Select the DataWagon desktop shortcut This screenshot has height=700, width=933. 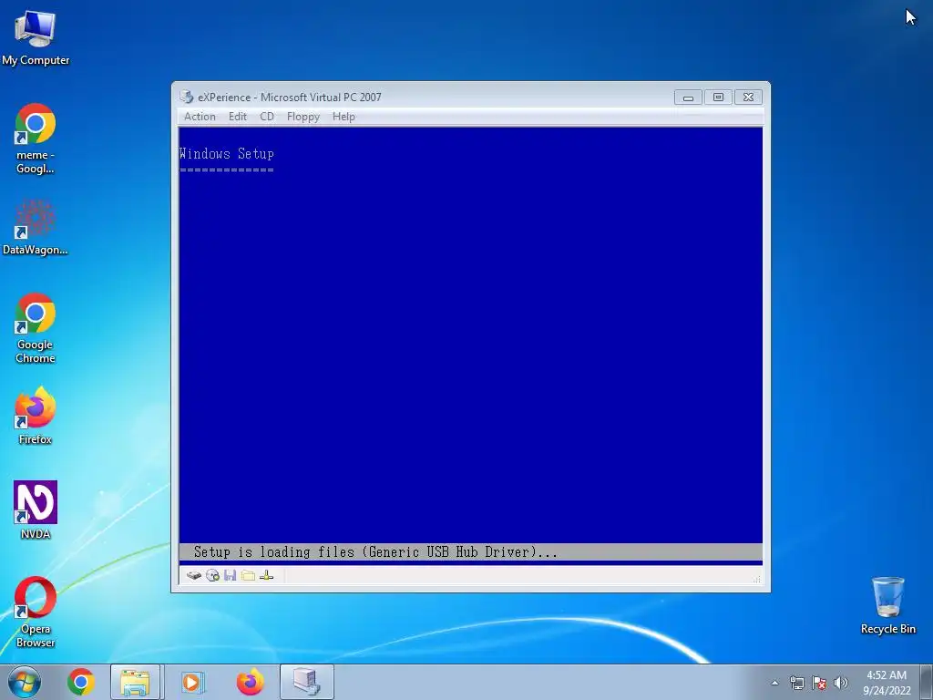click(36, 227)
